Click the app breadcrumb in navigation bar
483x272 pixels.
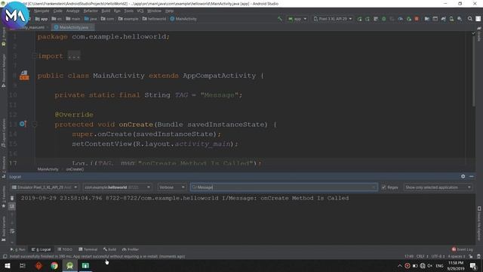coord(42,19)
